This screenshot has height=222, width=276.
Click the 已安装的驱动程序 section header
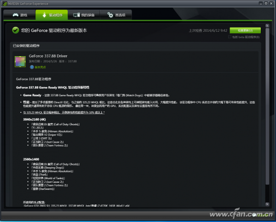click(26, 46)
